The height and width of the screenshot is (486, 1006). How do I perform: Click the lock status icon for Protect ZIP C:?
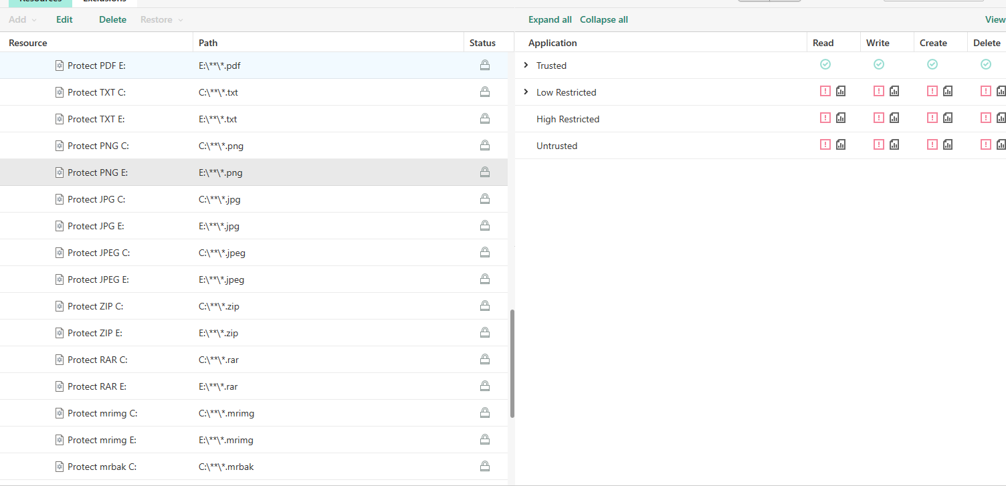(x=485, y=306)
